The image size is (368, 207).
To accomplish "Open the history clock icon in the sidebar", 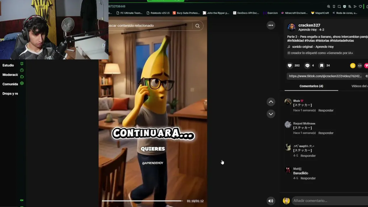I will [x=22, y=70].
